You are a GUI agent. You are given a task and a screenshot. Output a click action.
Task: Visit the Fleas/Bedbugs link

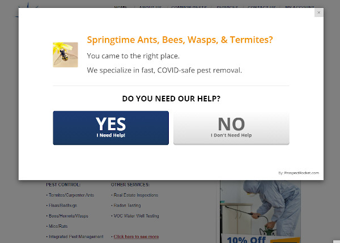[x=63, y=205]
